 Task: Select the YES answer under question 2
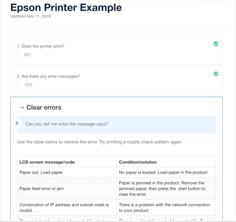[28, 85]
